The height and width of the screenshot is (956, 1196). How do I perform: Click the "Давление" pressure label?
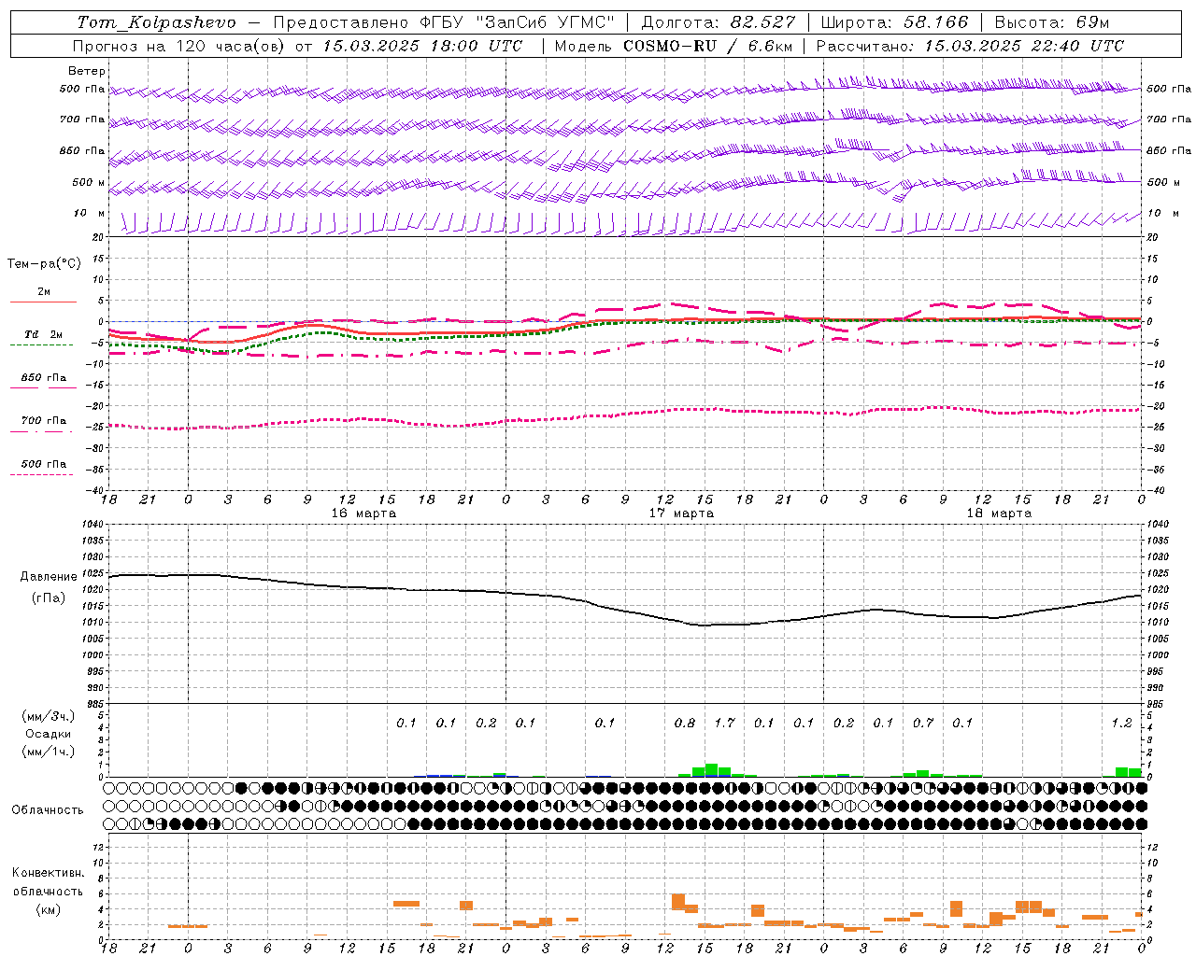pos(49,577)
